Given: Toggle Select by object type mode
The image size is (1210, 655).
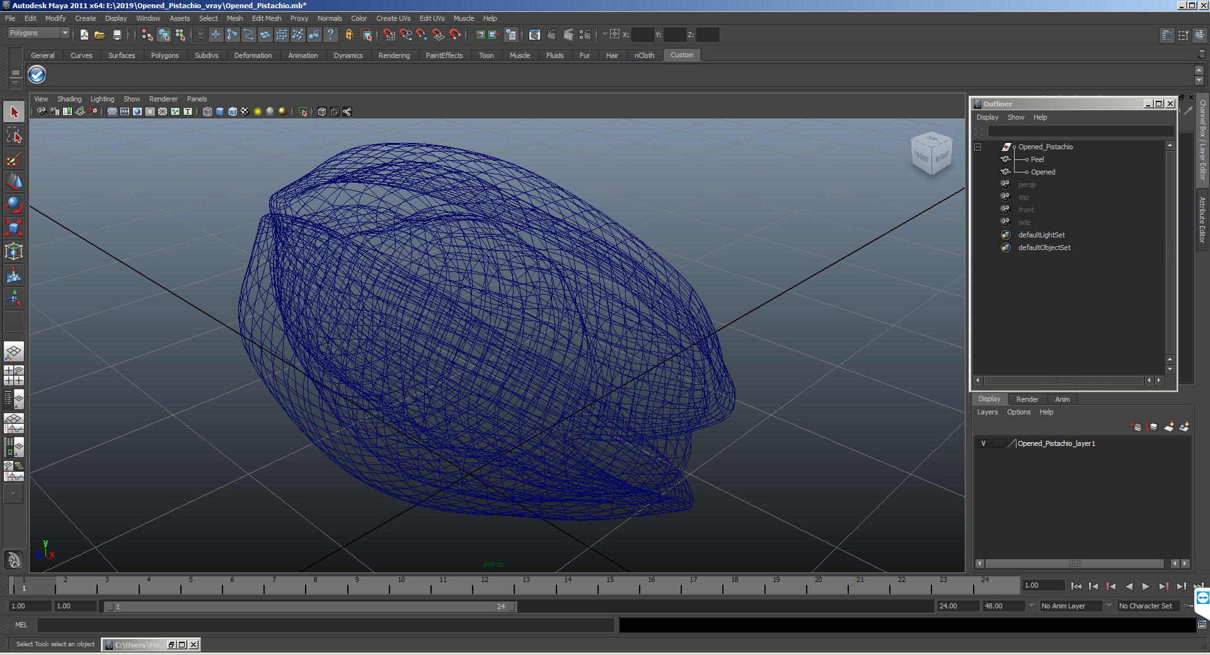Looking at the screenshot, I should click(164, 35).
